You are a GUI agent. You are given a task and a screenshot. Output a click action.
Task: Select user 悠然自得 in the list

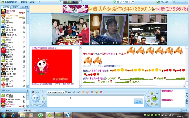(x=13, y=60)
